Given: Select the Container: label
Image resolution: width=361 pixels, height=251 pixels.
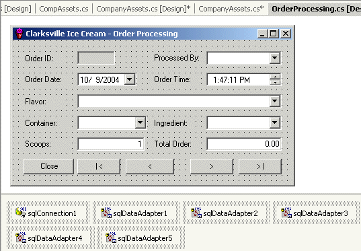Looking at the screenshot, I should tap(41, 123).
